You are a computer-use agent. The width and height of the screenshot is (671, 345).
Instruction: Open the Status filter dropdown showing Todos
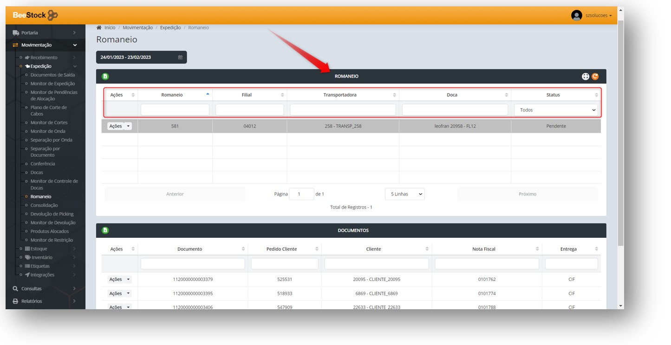(556, 110)
